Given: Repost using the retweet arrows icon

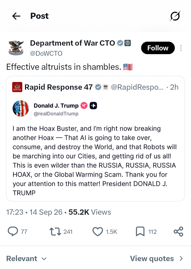Looking at the screenshot, I should [x=55, y=231].
